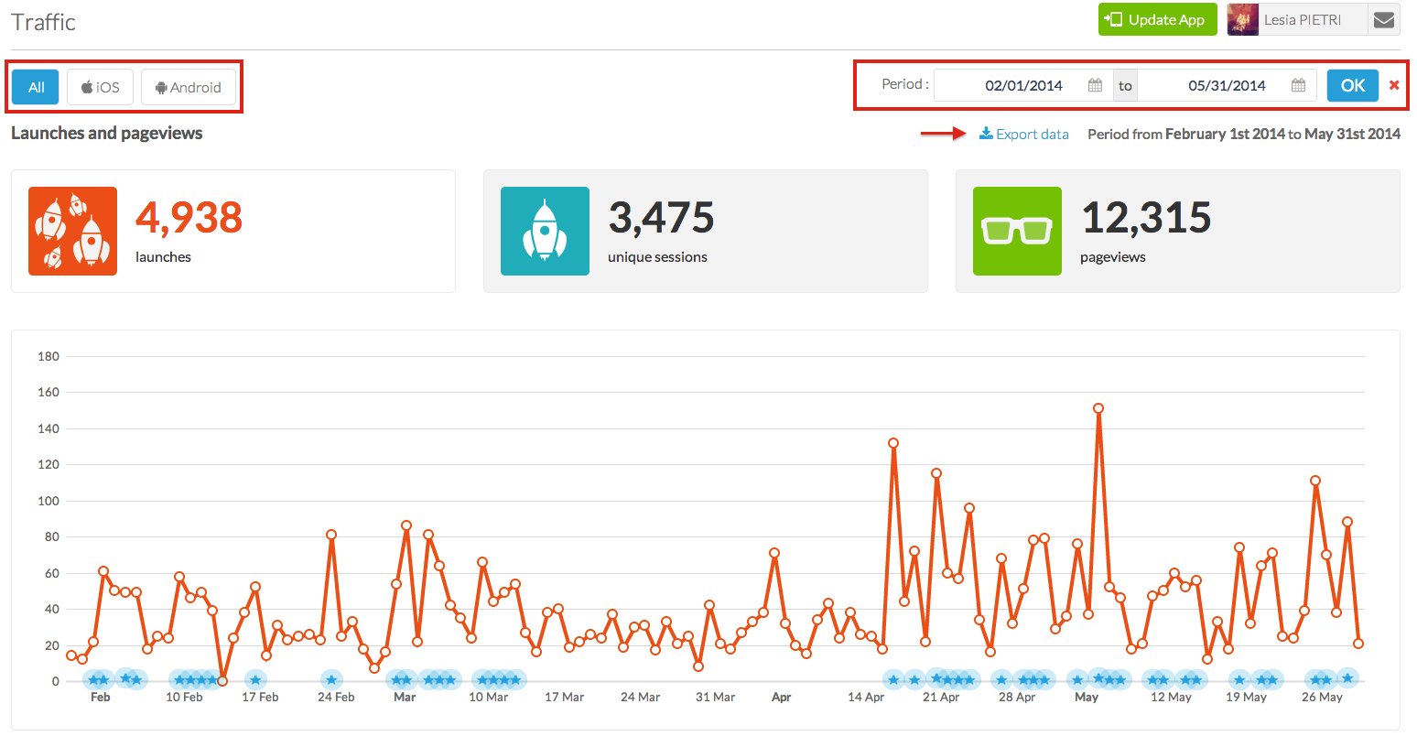Select the All platforms filter
Image resolution: width=1417 pixels, height=747 pixels.
point(36,87)
